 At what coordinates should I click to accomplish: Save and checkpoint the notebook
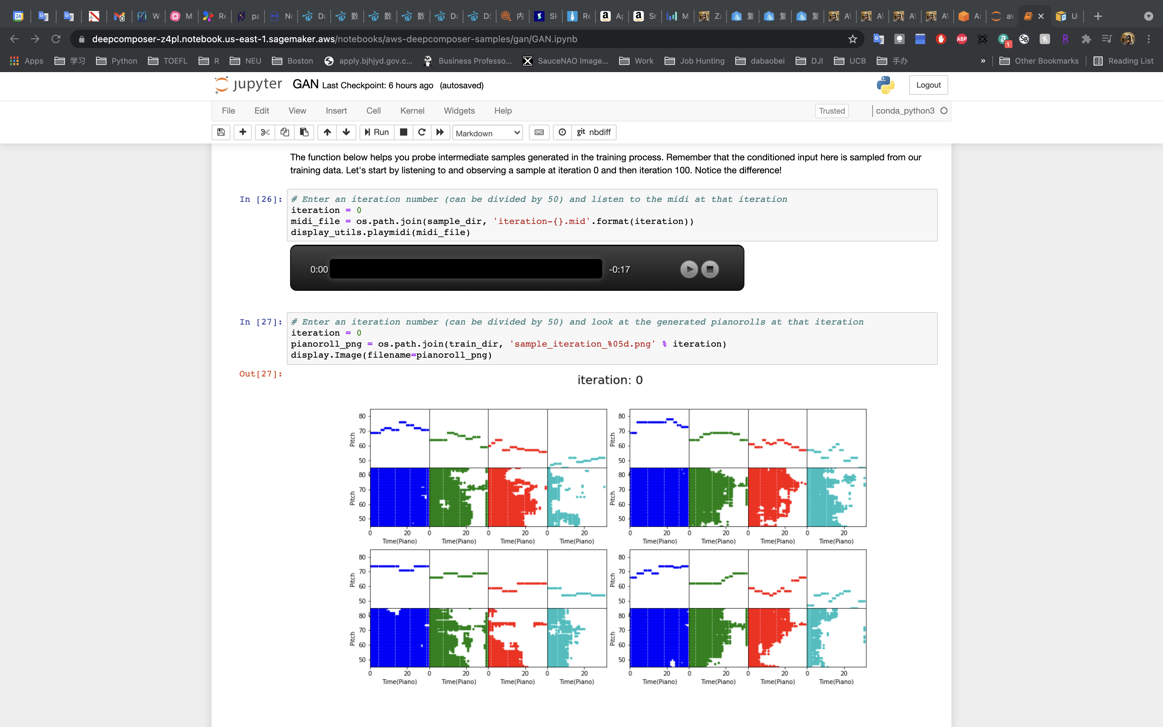click(221, 132)
